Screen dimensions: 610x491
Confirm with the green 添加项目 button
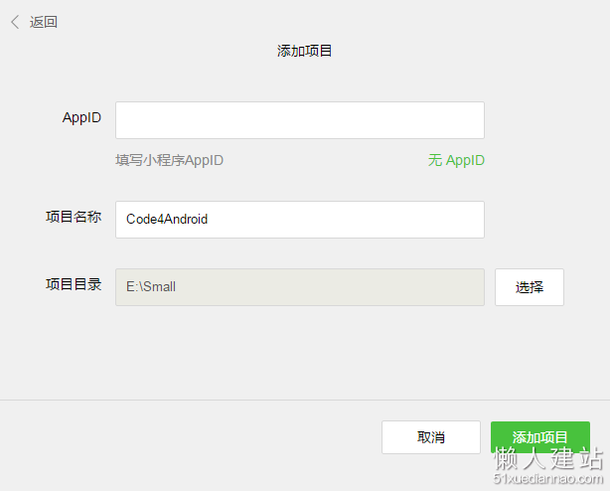click(x=540, y=437)
